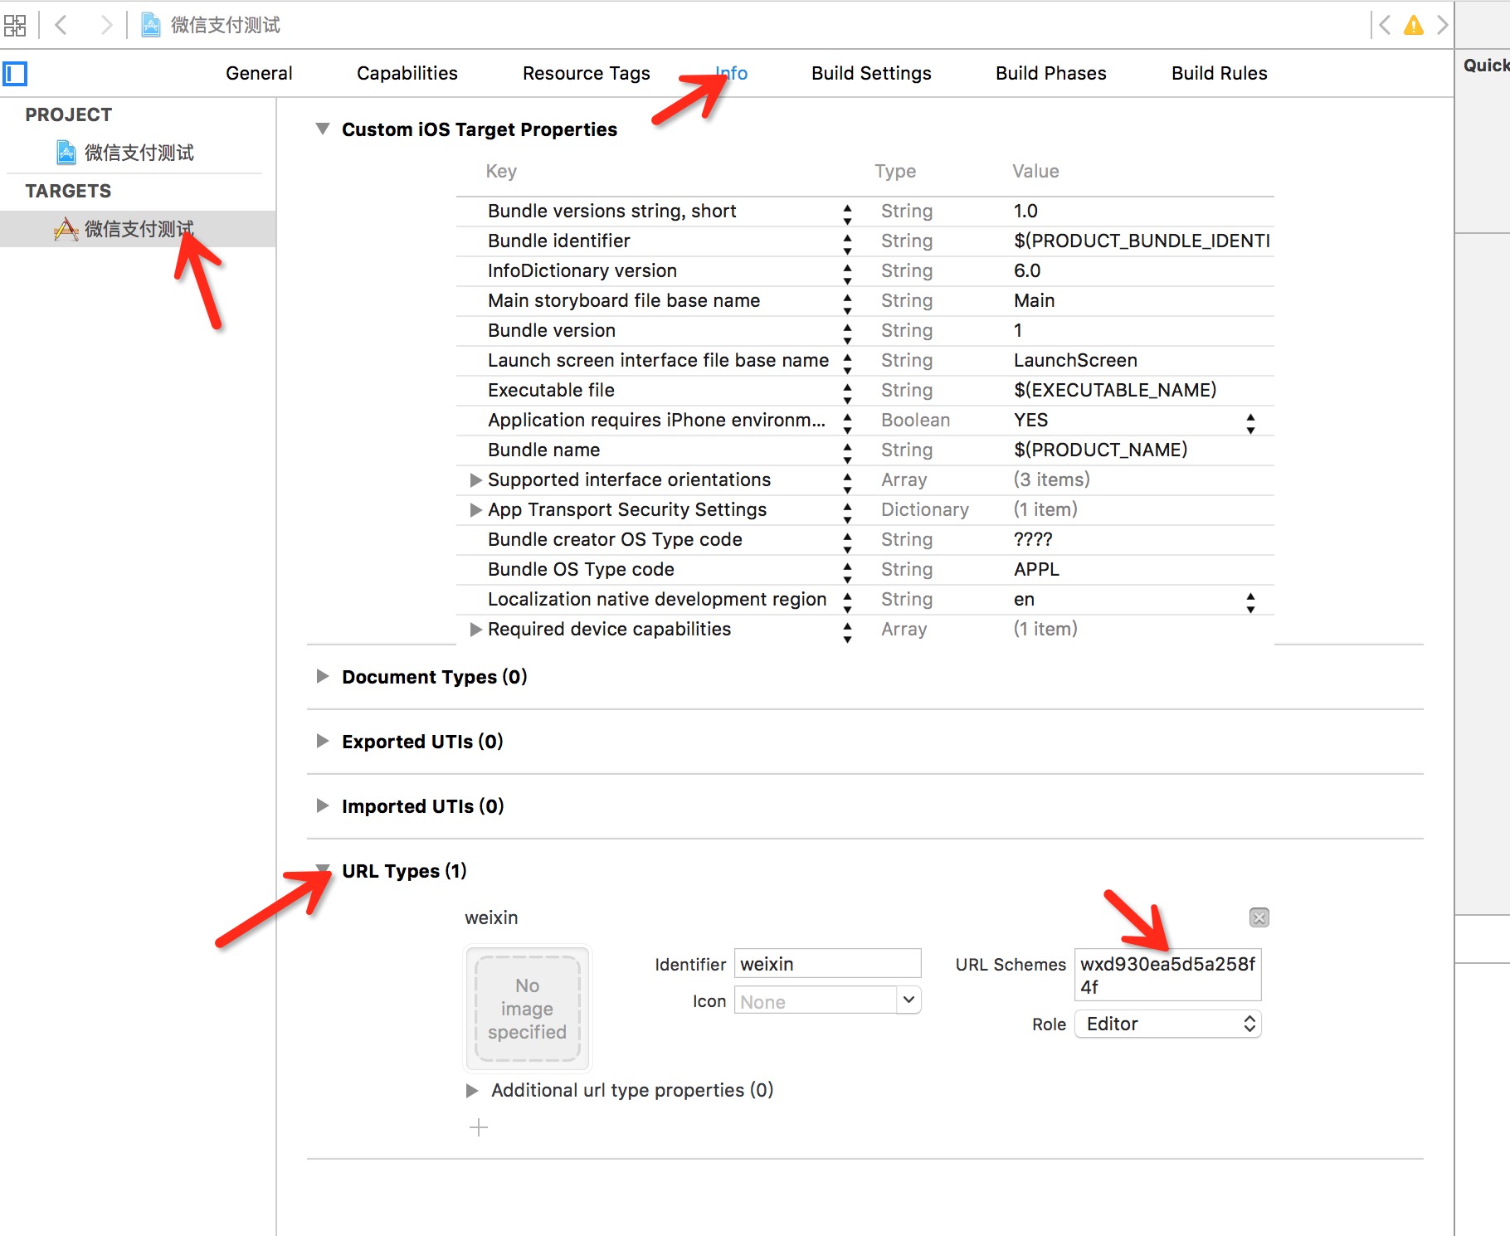The width and height of the screenshot is (1510, 1236).
Task: Go to the Build Phases tab
Action: [1051, 73]
